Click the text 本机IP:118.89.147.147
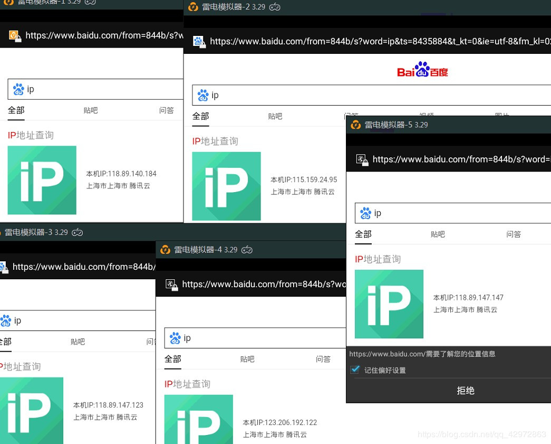Image resolution: width=551 pixels, height=444 pixels. 468,298
